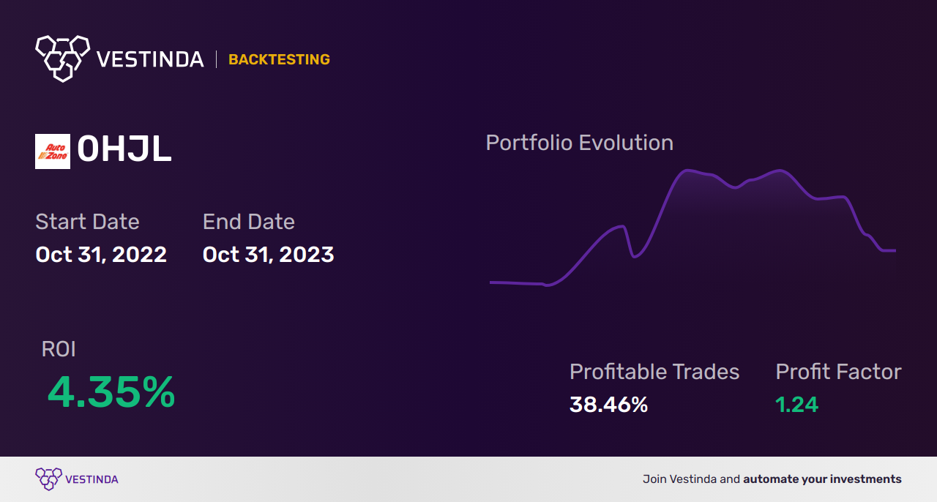The image size is (937, 502).
Task: Click the 0HJL ticker title
Action: [x=124, y=150]
